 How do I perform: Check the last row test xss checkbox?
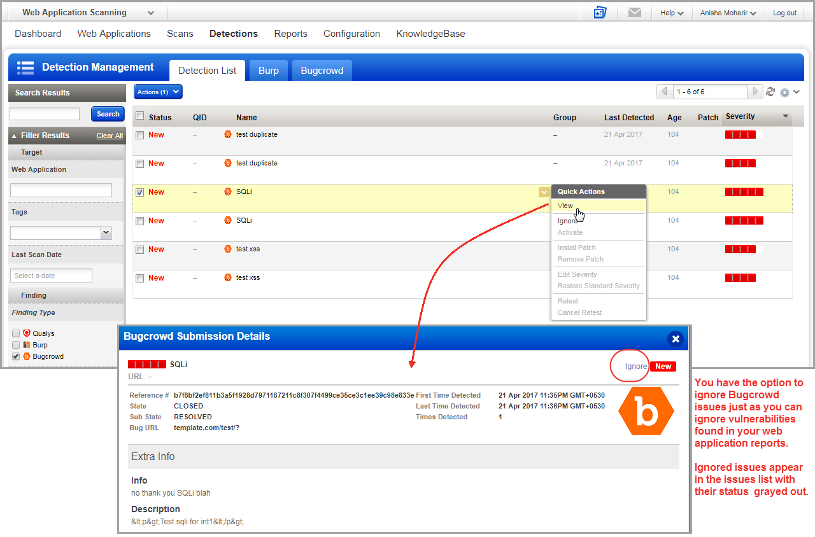pos(140,278)
